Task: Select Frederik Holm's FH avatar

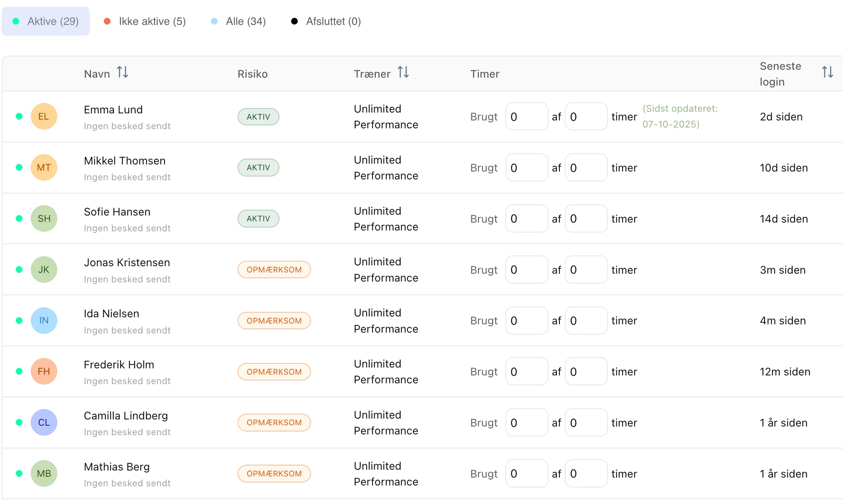Action: 44,371
